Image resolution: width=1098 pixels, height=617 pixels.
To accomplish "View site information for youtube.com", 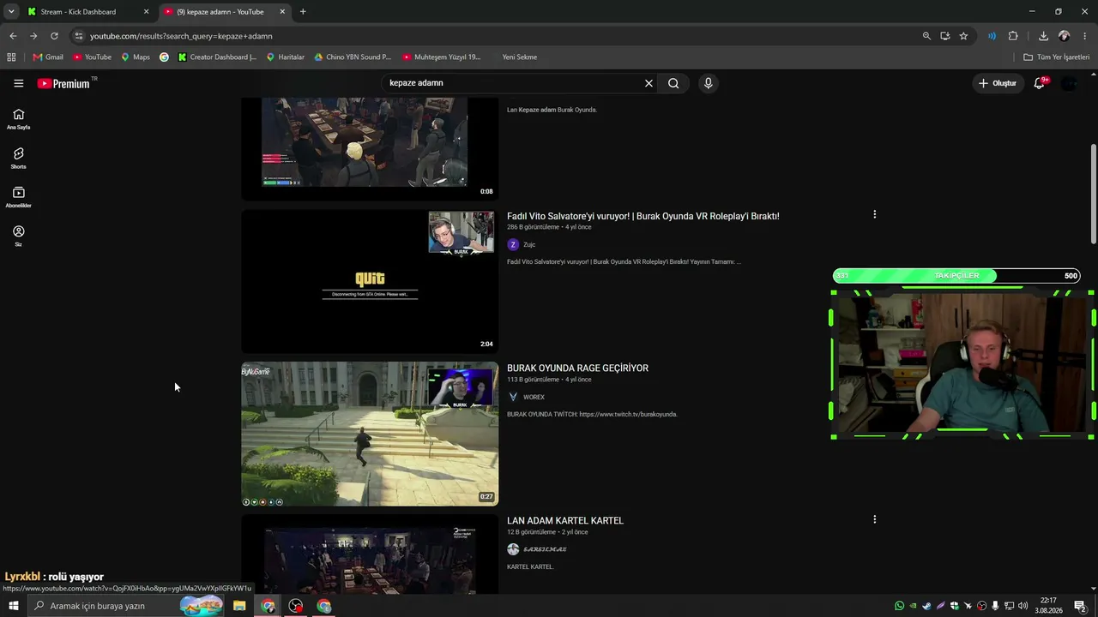I will 78,36.
